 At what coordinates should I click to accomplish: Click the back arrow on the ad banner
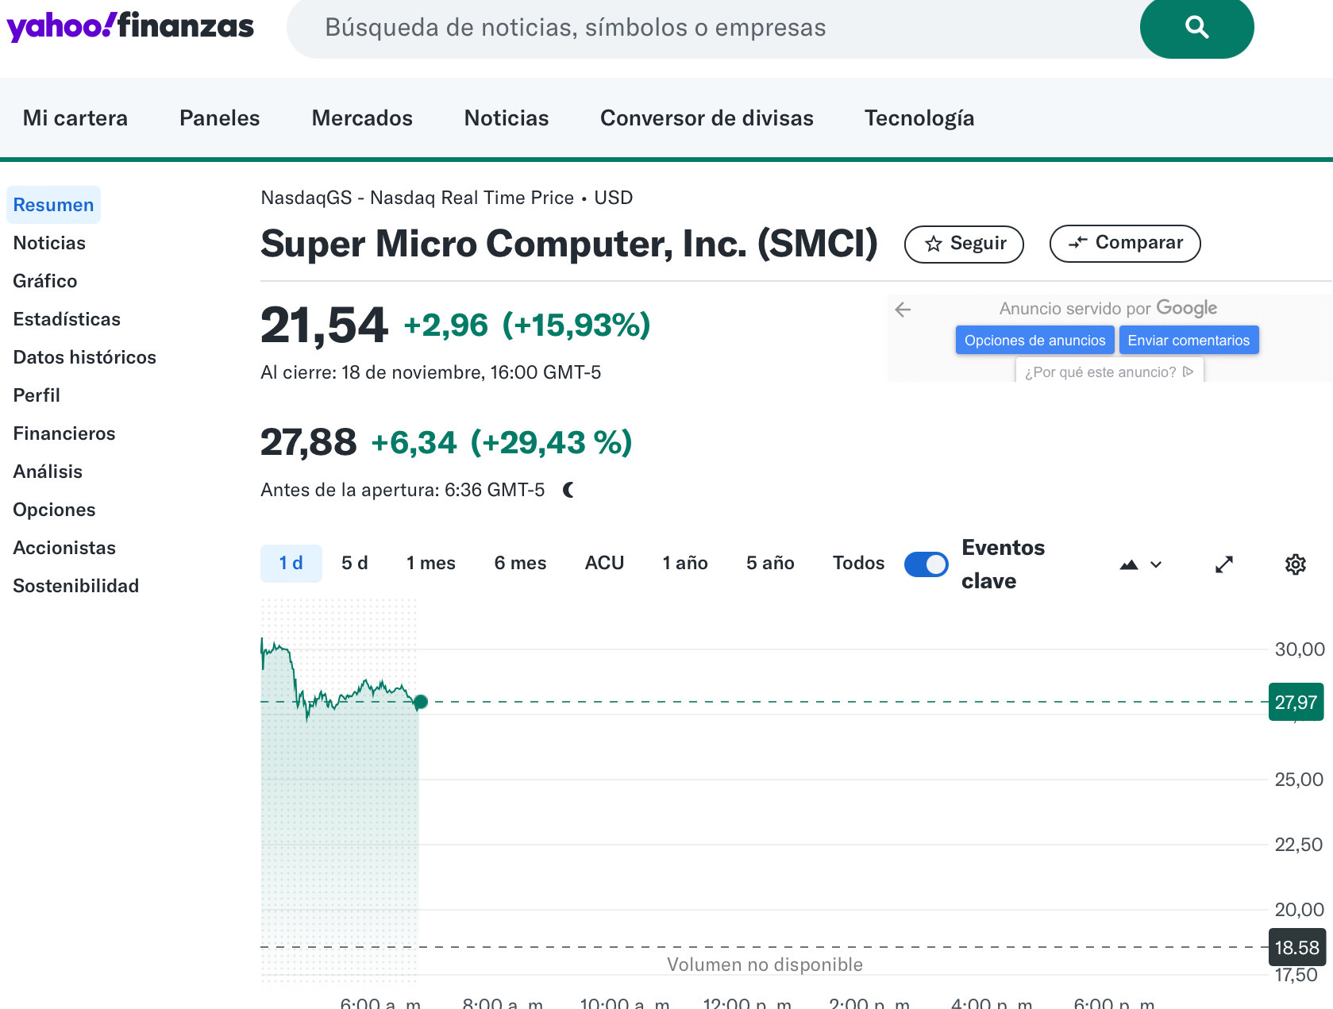(903, 311)
